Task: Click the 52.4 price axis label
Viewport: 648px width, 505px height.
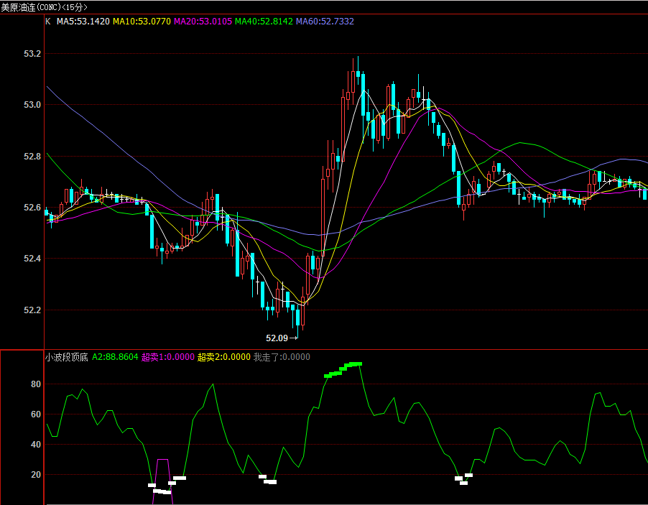Action: tap(32, 259)
